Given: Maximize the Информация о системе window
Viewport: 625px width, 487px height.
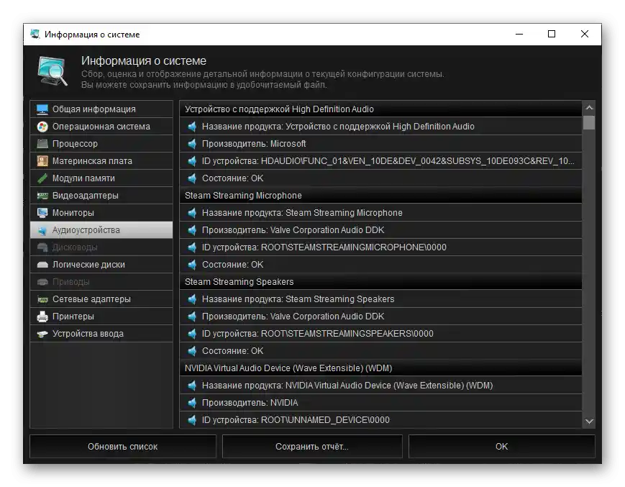Looking at the screenshot, I should coord(552,35).
